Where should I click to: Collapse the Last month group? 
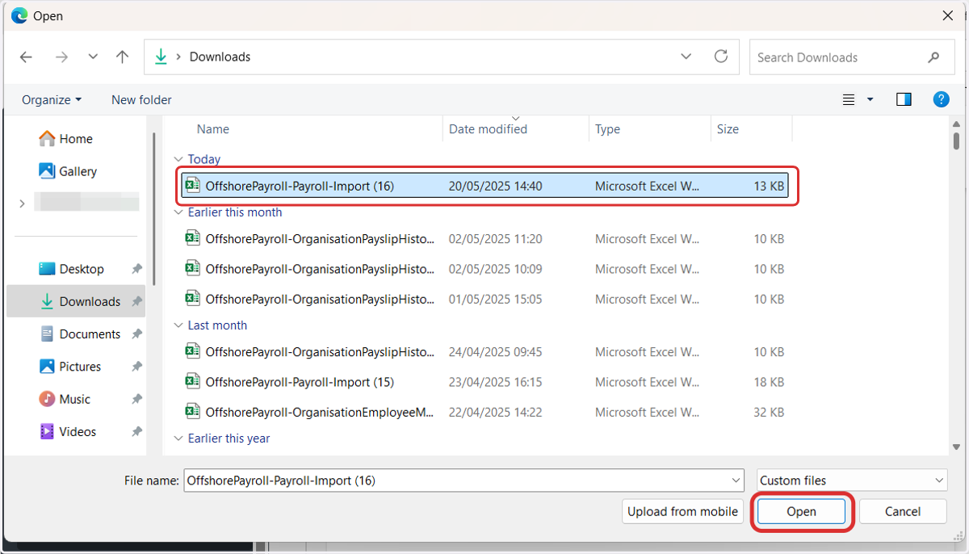[x=179, y=325]
